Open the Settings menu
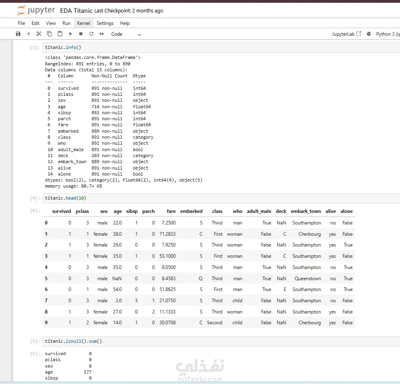Viewport: 400px width, 384px height. pos(105,23)
